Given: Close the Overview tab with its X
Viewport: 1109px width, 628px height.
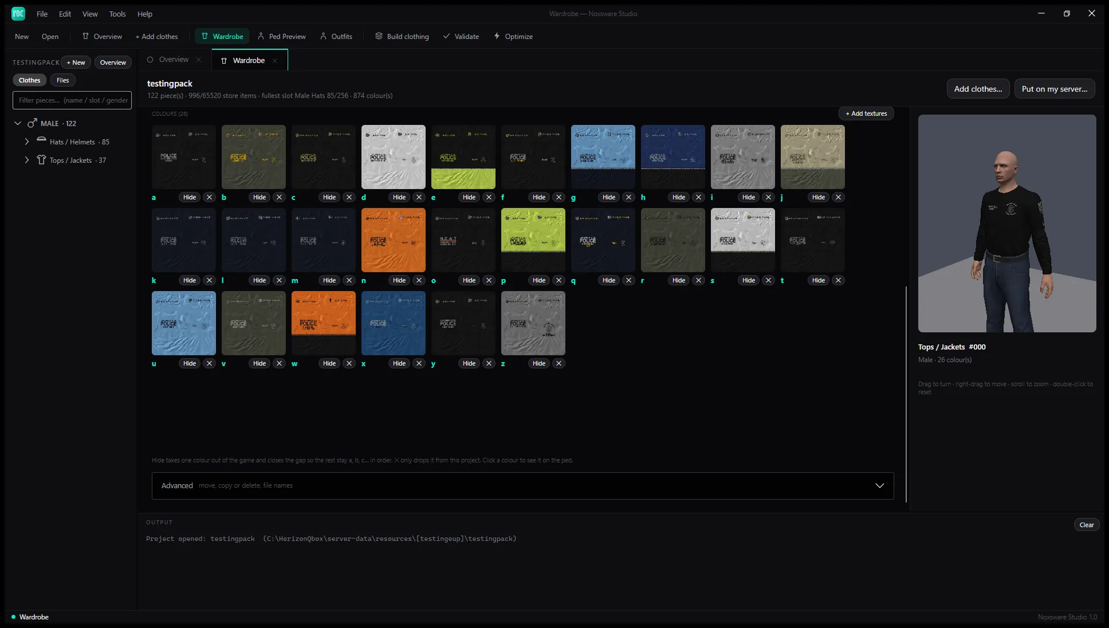Looking at the screenshot, I should tap(199, 60).
